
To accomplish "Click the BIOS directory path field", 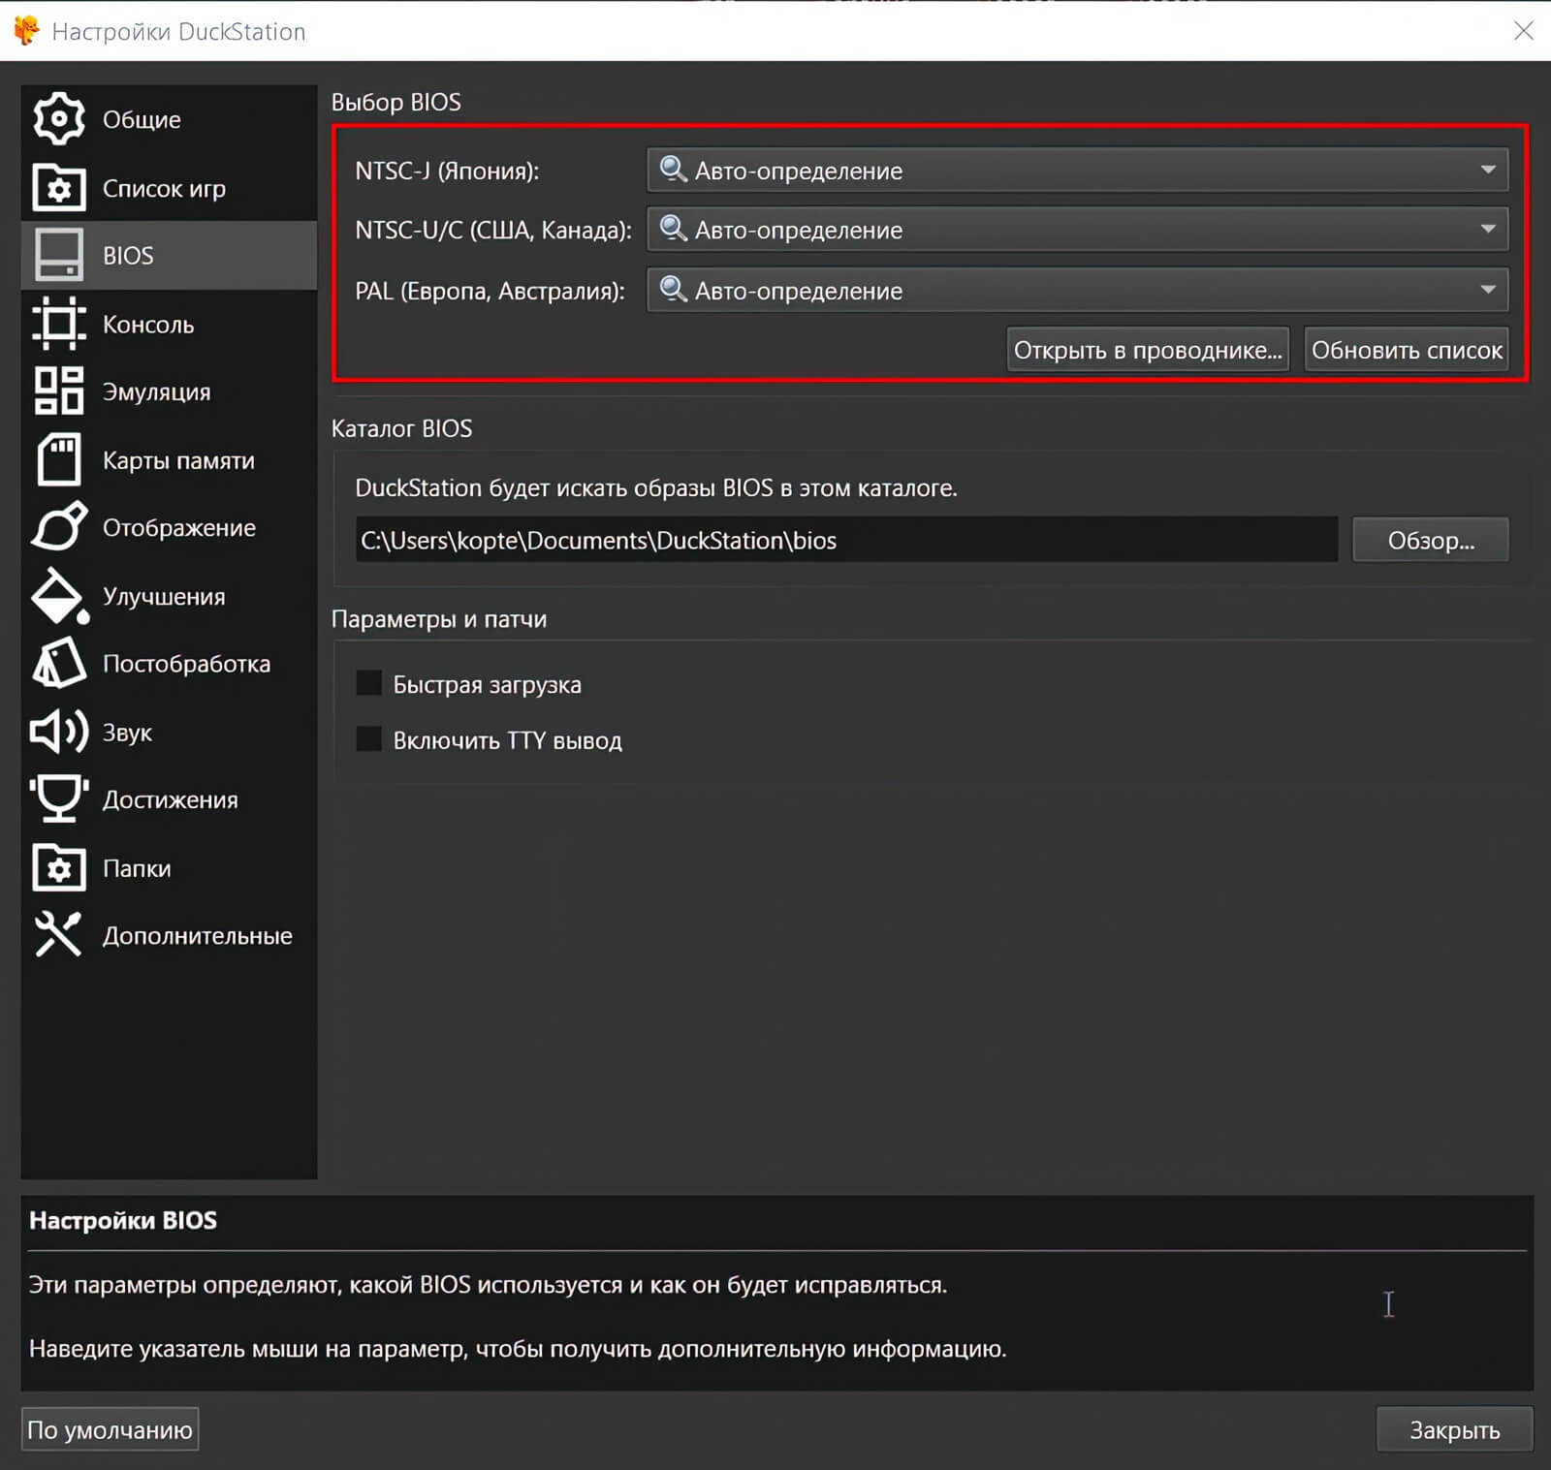I will tap(846, 540).
